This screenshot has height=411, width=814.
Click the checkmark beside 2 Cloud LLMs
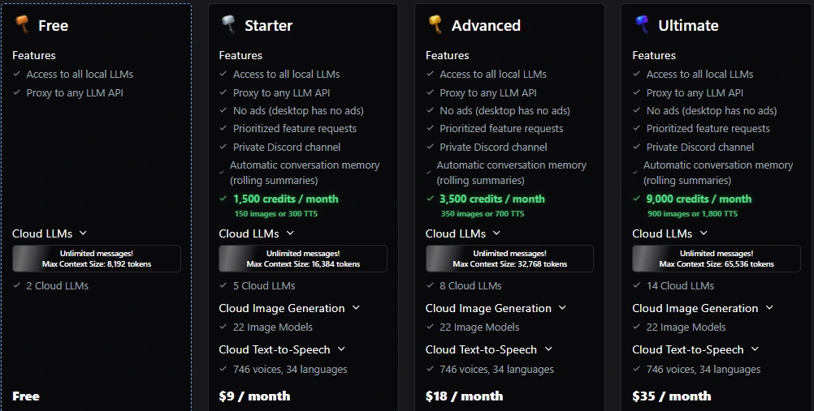point(16,285)
